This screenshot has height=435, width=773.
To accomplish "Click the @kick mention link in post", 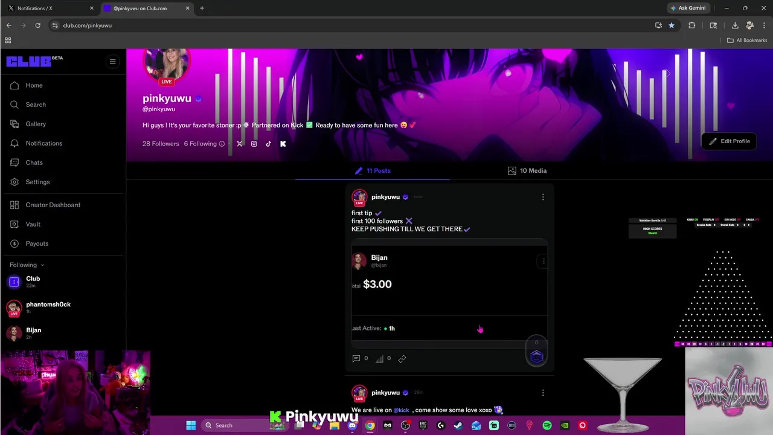I will point(401,410).
